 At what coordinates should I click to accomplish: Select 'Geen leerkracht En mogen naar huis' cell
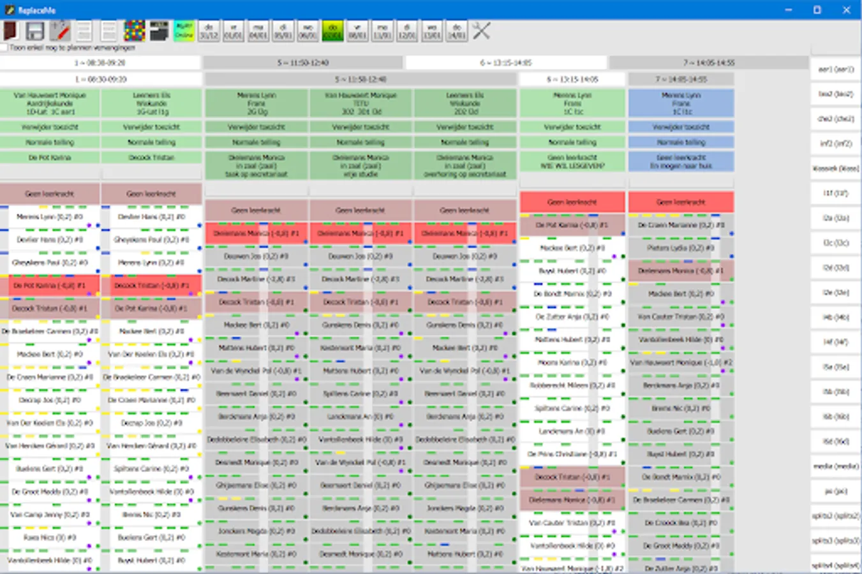[681, 161]
